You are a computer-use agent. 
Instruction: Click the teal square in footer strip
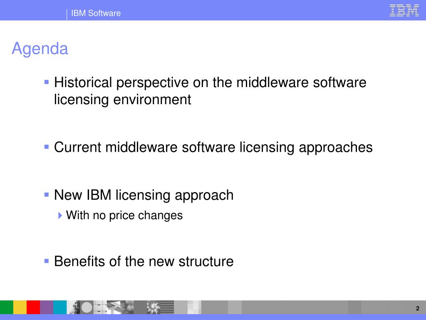click(x=60, y=307)
